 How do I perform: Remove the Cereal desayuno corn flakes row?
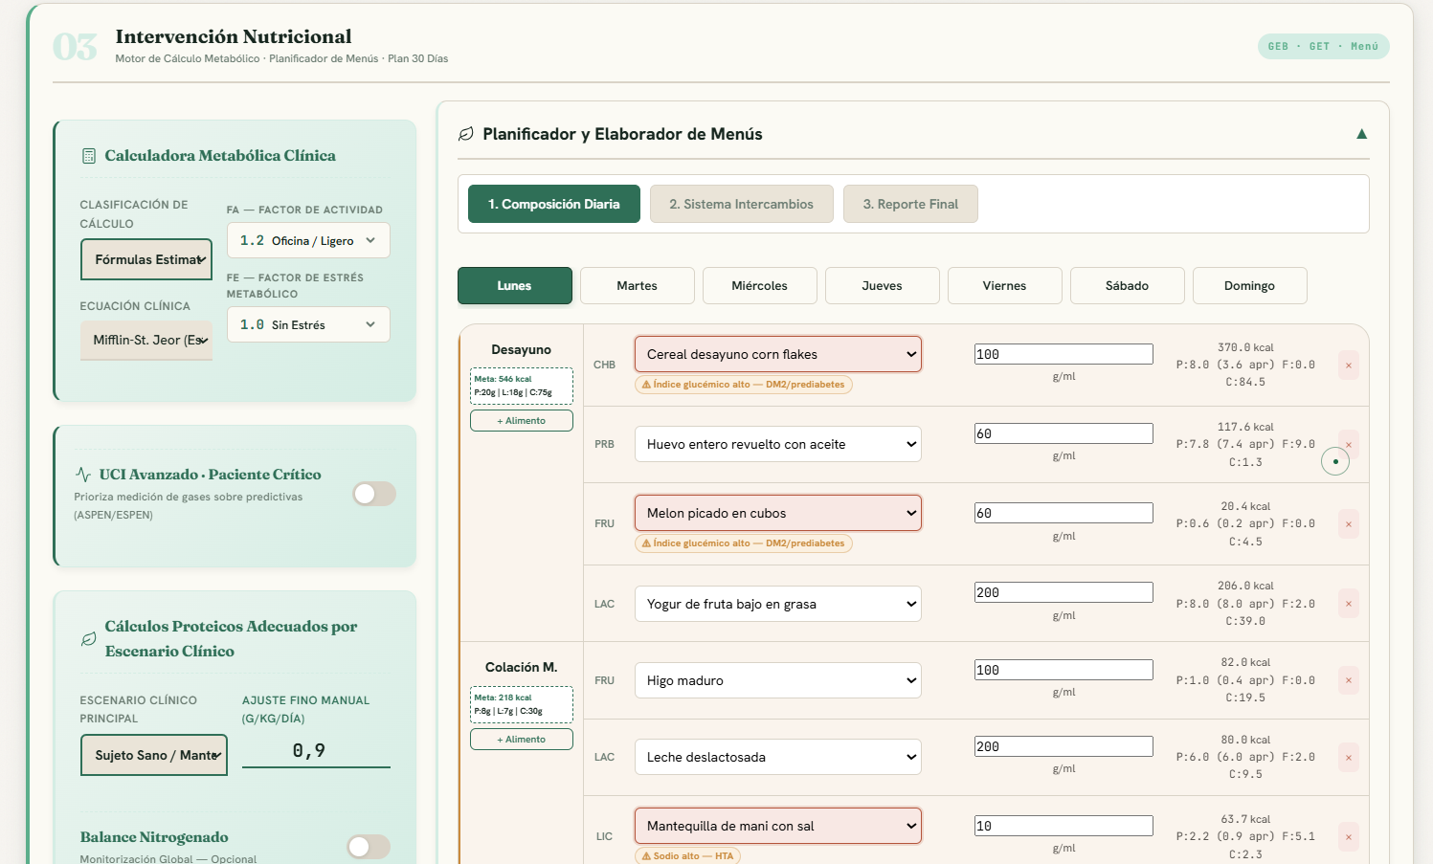point(1349,366)
